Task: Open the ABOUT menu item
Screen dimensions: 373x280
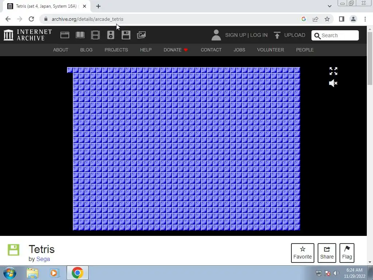Action: coord(61,50)
